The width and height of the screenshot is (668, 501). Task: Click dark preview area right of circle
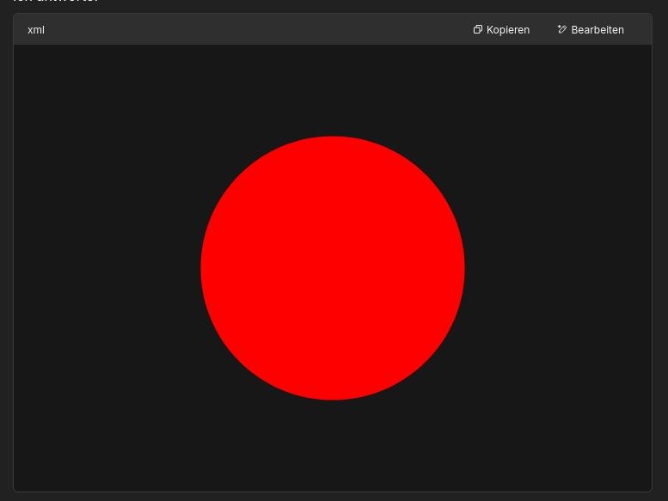(559, 268)
